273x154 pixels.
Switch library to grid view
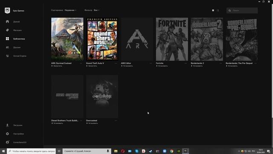click(x=213, y=10)
